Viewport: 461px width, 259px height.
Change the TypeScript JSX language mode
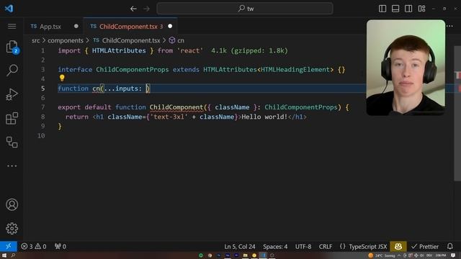pos(368,246)
